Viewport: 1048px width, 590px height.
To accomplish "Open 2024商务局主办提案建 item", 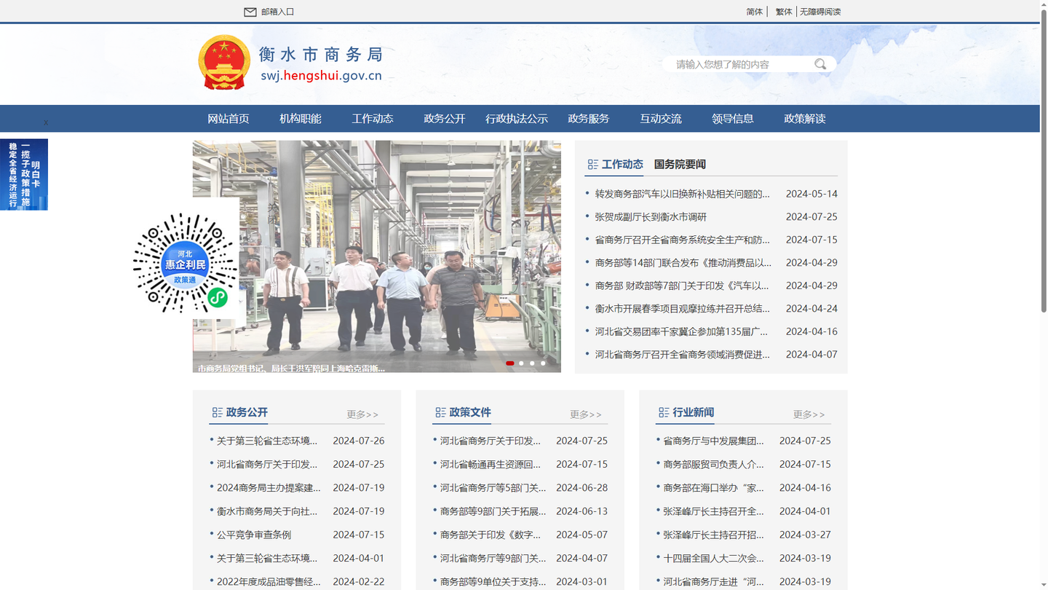I will [269, 488].
